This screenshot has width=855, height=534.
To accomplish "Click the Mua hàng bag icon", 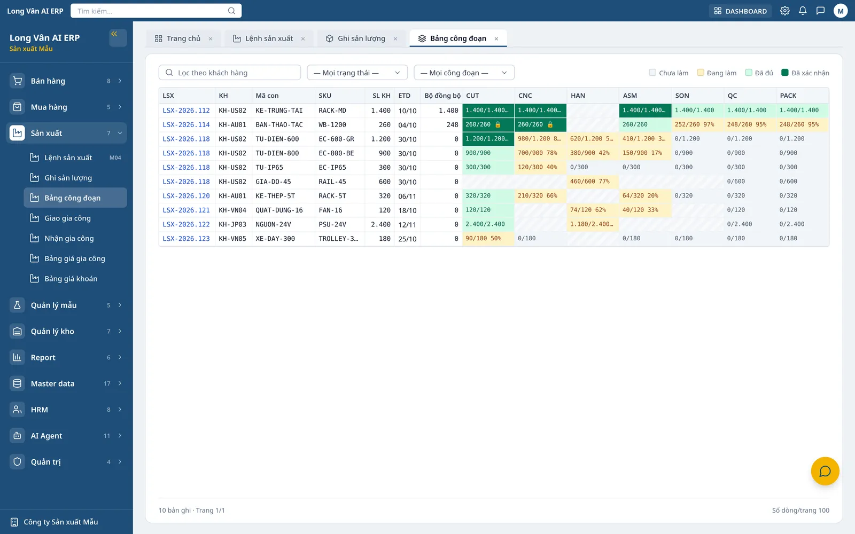I will (x=17, y=107).
